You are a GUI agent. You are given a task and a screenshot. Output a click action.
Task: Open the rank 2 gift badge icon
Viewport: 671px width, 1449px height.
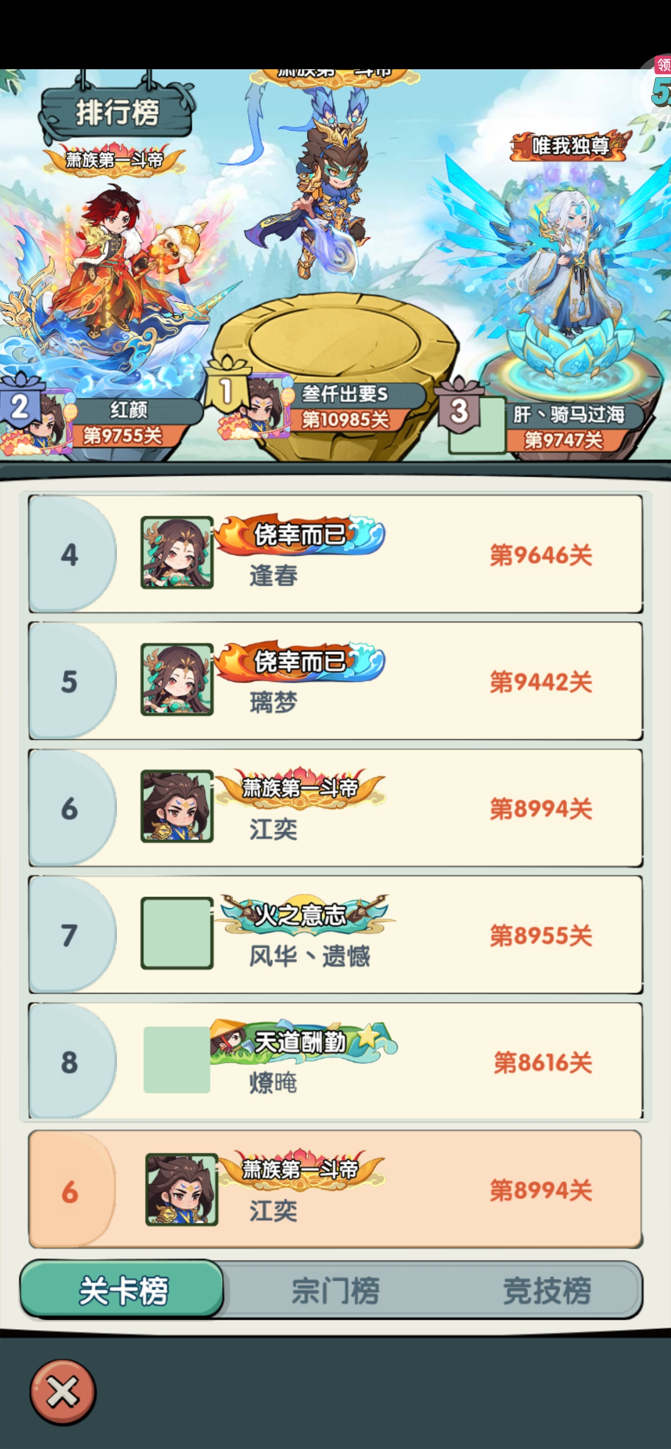pyautogui.click(x=20, y=400)
